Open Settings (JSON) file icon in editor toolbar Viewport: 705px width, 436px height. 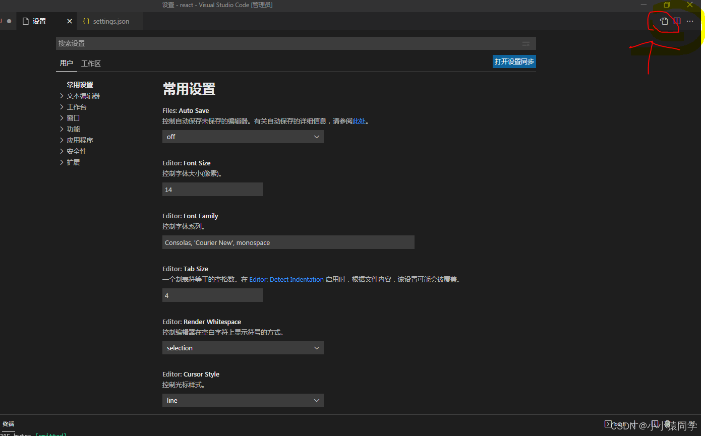(x=664, y=21)
